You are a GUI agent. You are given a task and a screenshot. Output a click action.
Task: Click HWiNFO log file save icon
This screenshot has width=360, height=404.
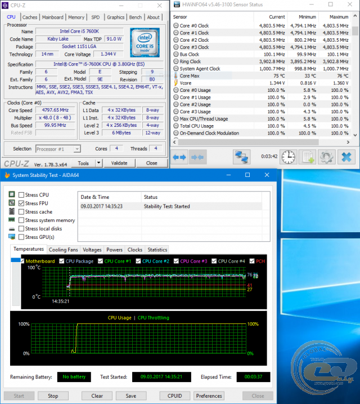[308, 157]
